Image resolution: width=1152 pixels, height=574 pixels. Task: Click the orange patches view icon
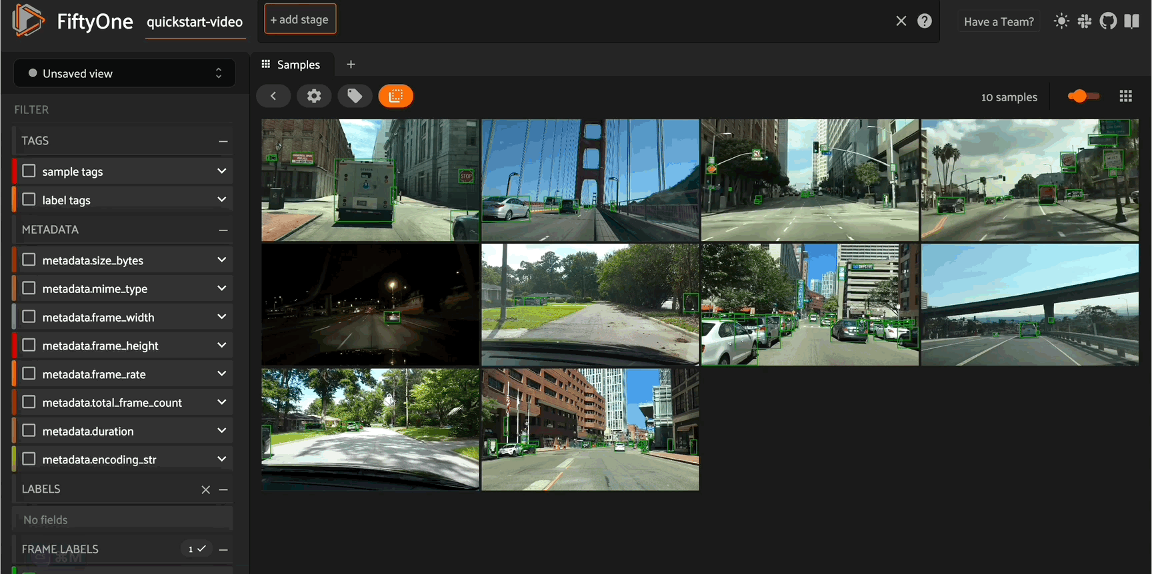396,96
